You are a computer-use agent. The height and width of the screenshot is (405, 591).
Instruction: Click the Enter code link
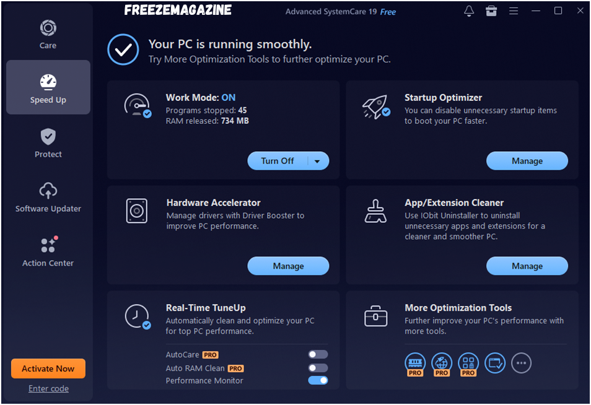point(48,389)
